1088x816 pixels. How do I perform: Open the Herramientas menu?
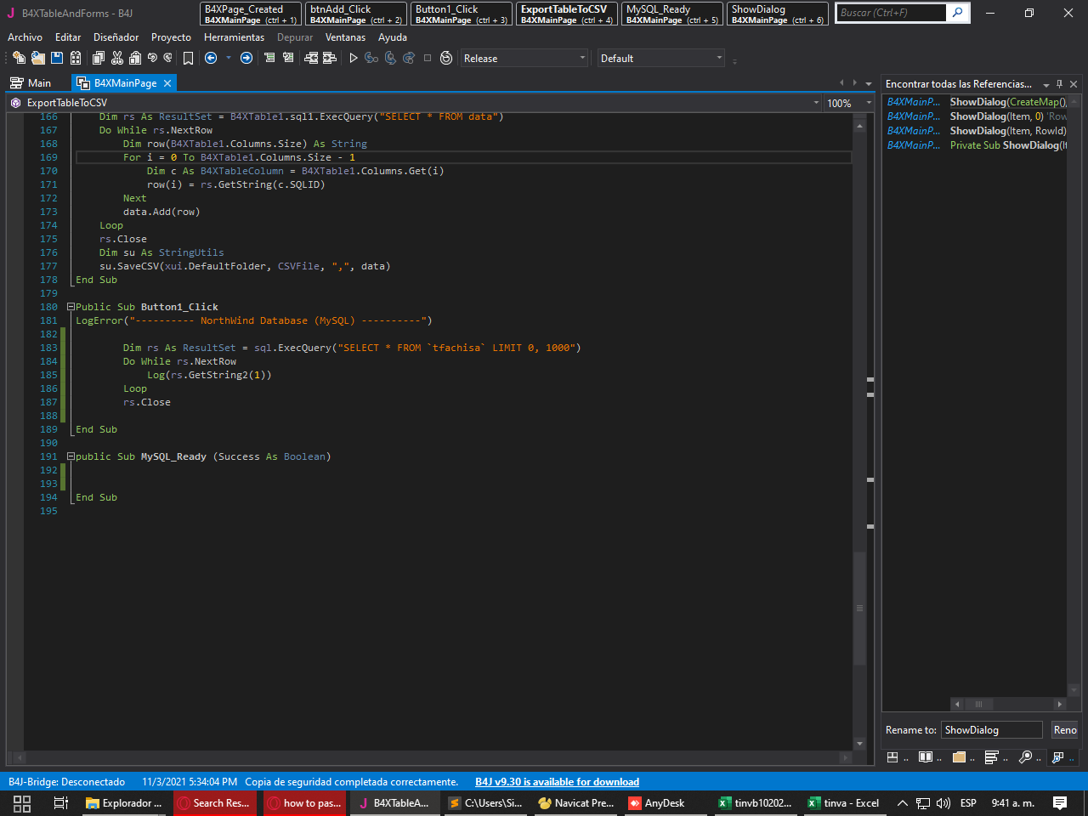(234, 37)
